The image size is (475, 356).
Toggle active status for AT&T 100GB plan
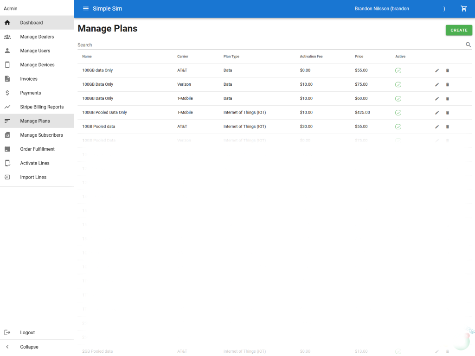[x=398, y=70]
